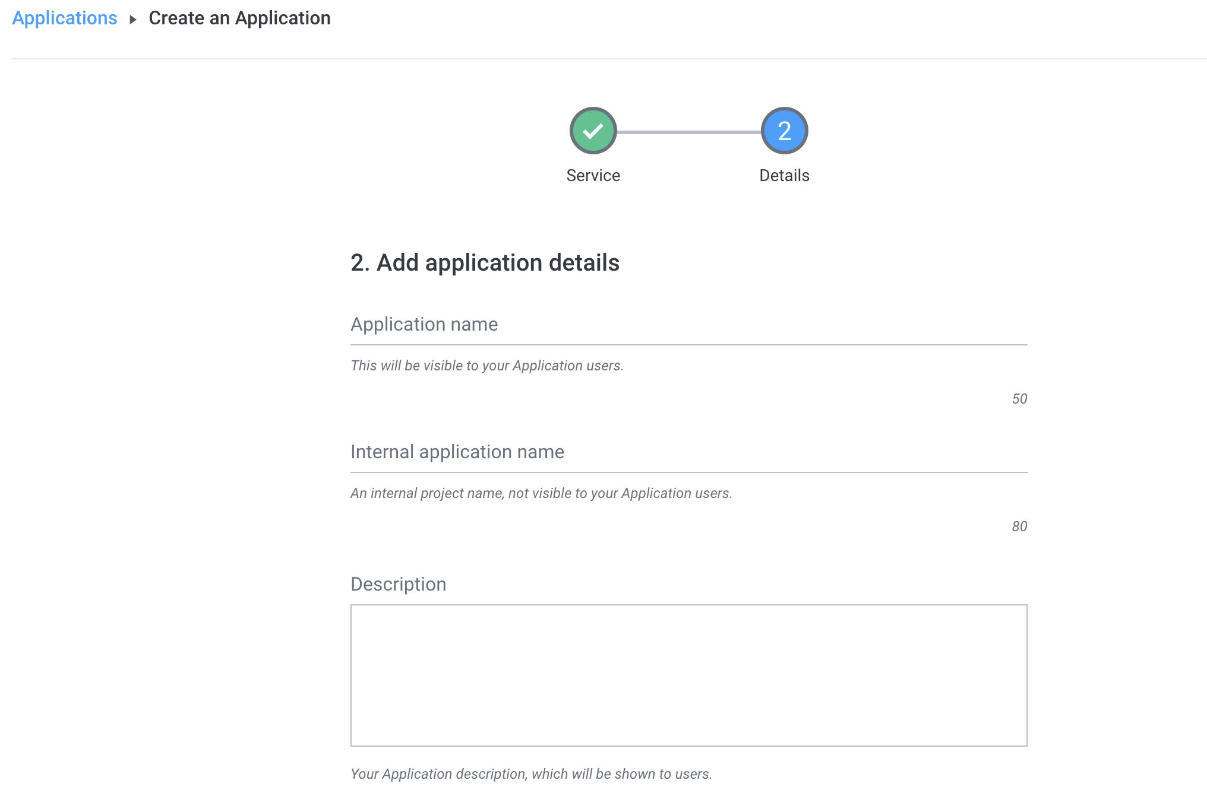This screenshot has height=793, width=1207.
Task: Click the '80' character counter
Action: pyautogui.click(x=1019, y=526)
